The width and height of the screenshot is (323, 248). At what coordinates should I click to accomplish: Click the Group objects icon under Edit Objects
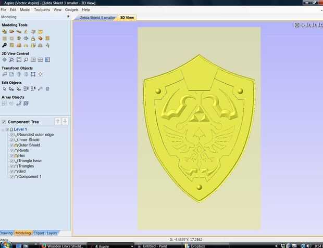[x=26, y=89]
